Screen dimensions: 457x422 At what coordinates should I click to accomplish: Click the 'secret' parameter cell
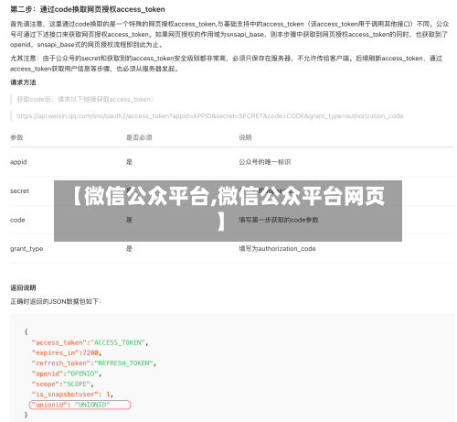coord(19,191)
